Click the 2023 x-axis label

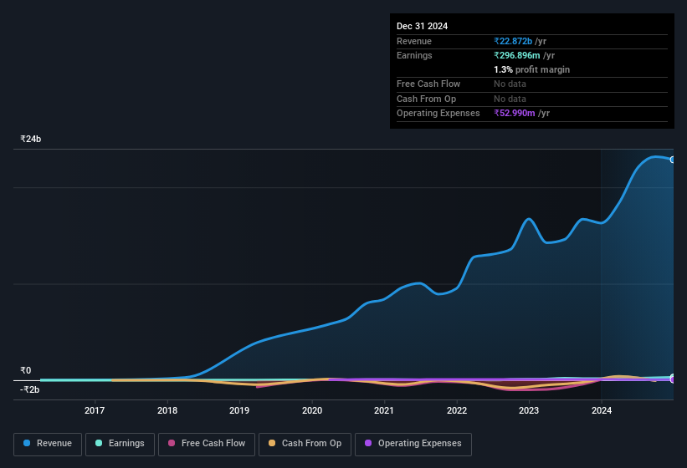529,410
